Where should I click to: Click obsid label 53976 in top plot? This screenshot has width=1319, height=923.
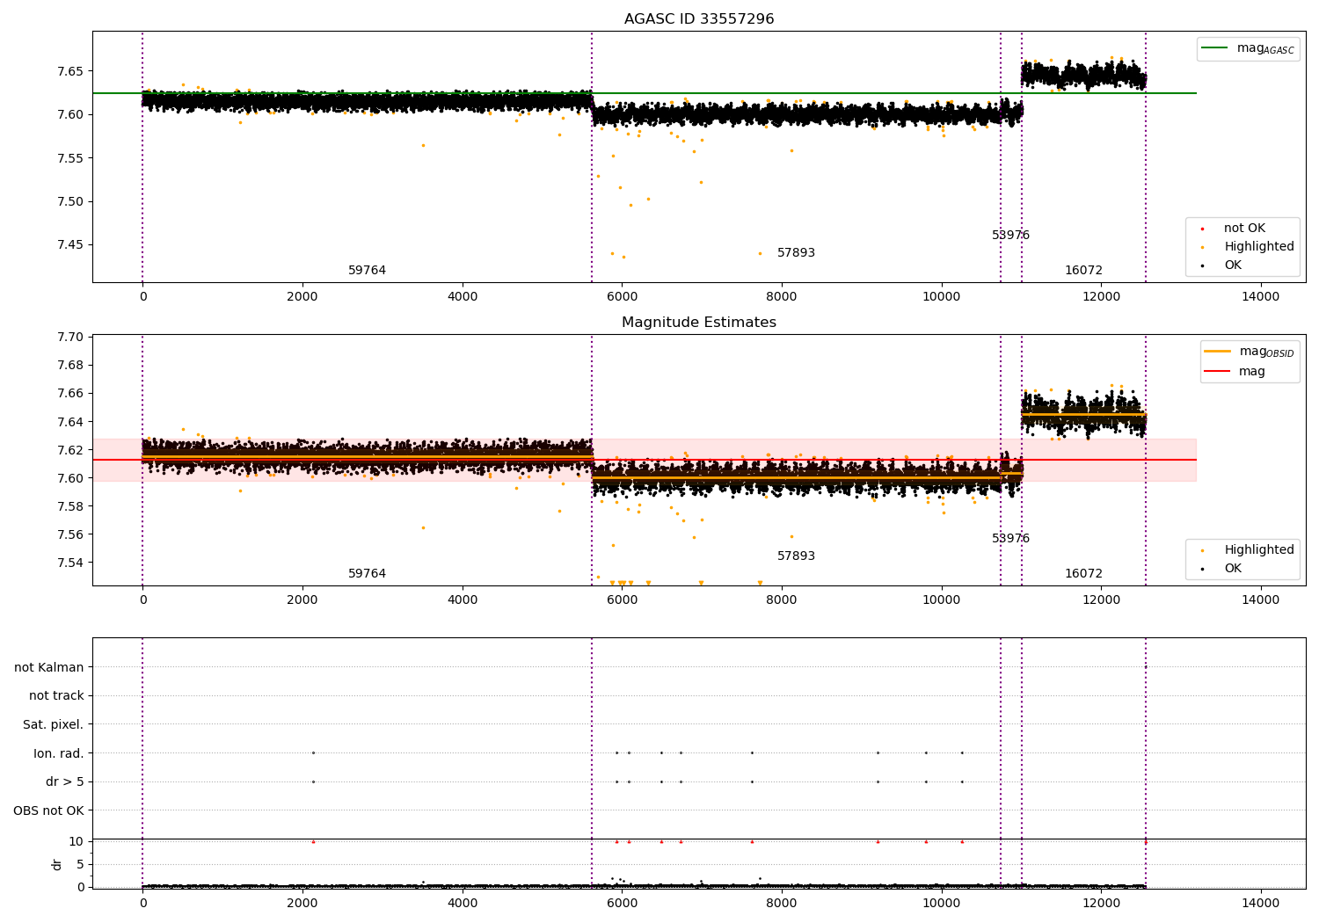(x=1010, y=236)
